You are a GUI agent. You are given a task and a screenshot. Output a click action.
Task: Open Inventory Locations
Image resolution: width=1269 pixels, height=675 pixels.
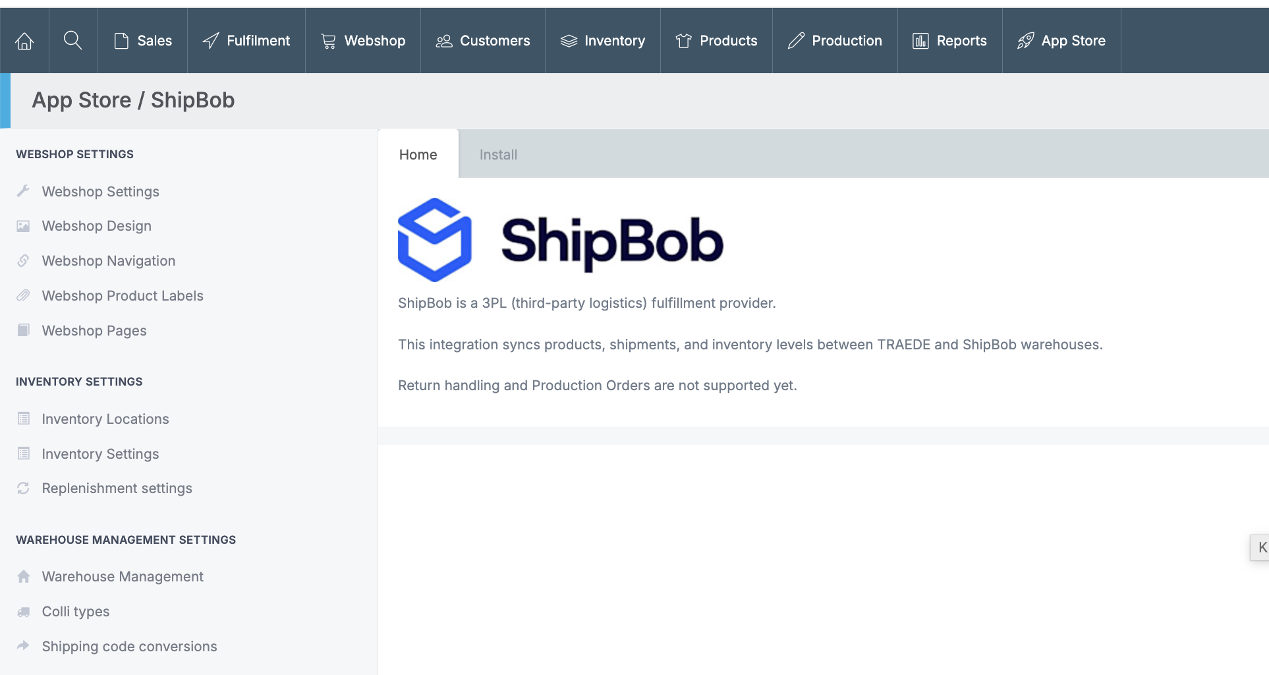105,419
